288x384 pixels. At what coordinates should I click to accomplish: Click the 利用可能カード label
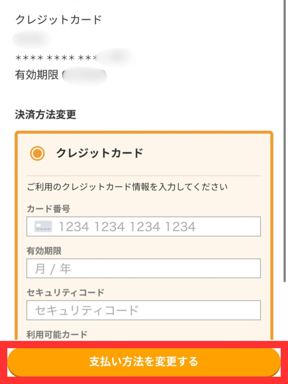point(57,334)
